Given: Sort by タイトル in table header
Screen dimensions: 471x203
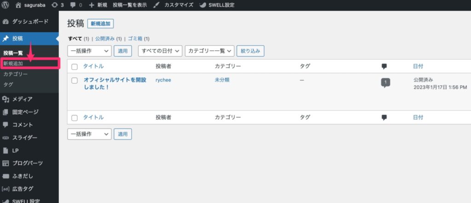Looking at the screenshot, I should click(x=93, y=66).
